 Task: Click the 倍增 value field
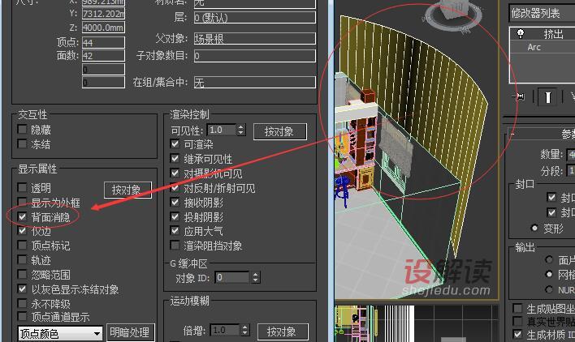coord(225,331)
